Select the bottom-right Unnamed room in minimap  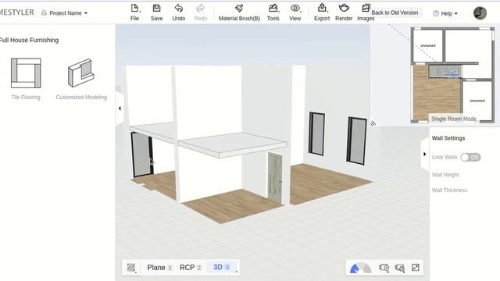477,101
